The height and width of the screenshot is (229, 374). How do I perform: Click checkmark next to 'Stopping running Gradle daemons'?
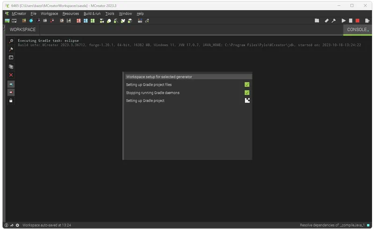[247, 93]
